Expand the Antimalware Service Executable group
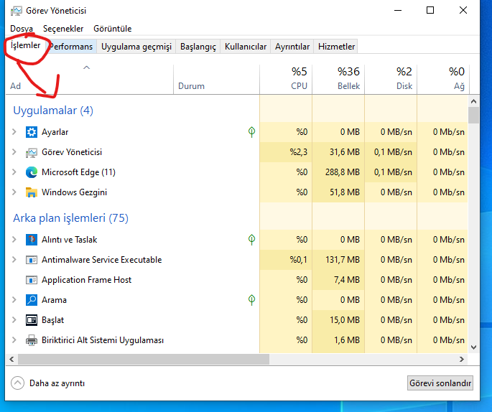The width and height of the screenshot is (492, 412). (14, 260)
